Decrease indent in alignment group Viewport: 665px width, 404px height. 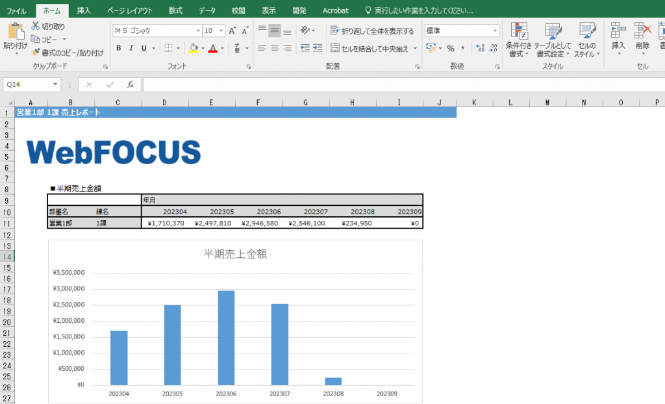click(305, 48)
